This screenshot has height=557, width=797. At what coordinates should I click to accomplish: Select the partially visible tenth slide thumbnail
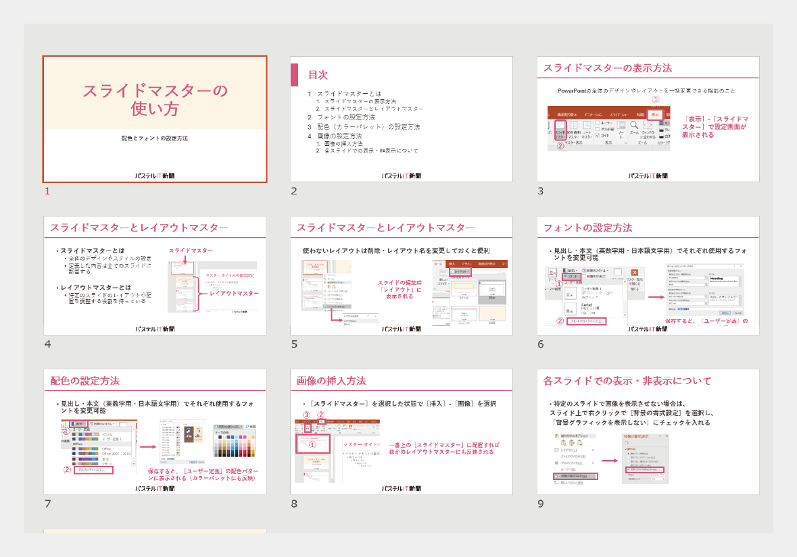point(155,531)
